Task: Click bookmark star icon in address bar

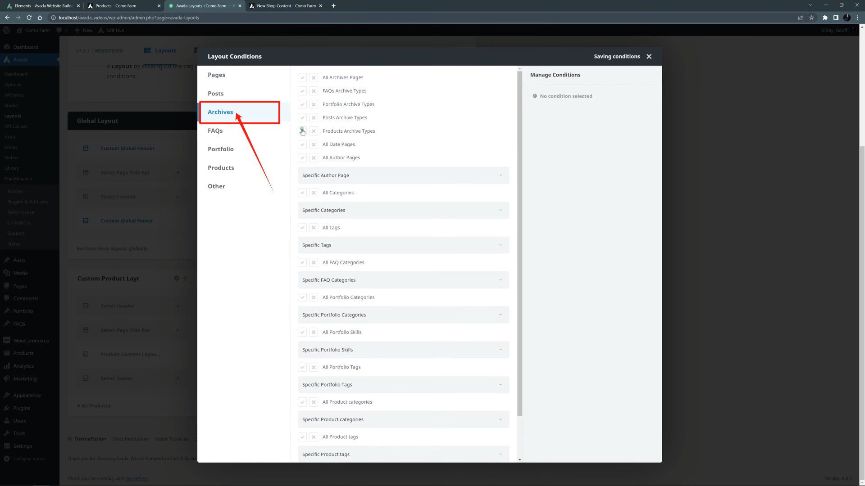Action: pyautogui.click(x=811, y=18)
